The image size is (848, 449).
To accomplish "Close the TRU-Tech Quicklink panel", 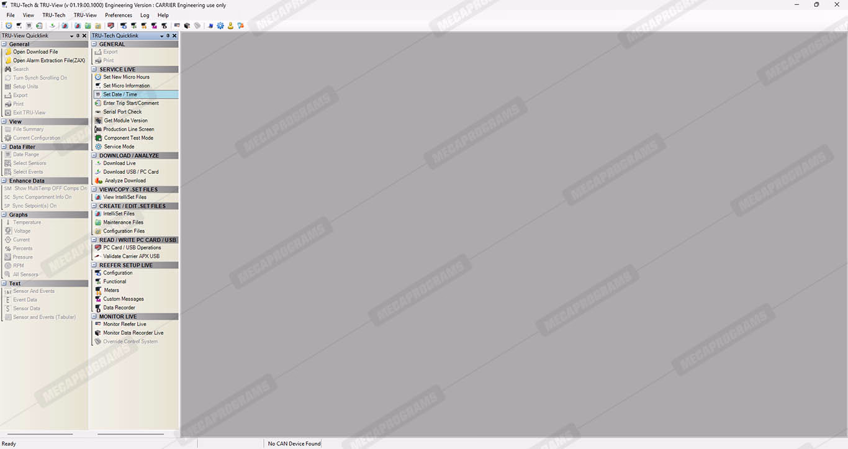I will (174, 36).
